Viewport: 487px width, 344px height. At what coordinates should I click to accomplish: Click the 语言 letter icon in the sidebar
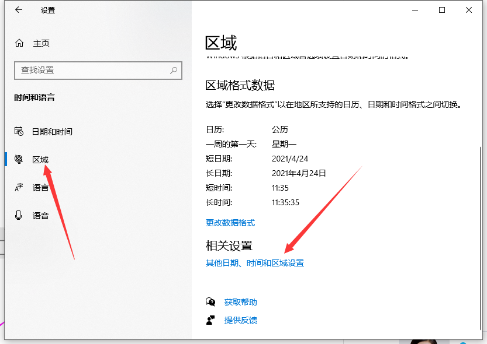pos(19,188)
